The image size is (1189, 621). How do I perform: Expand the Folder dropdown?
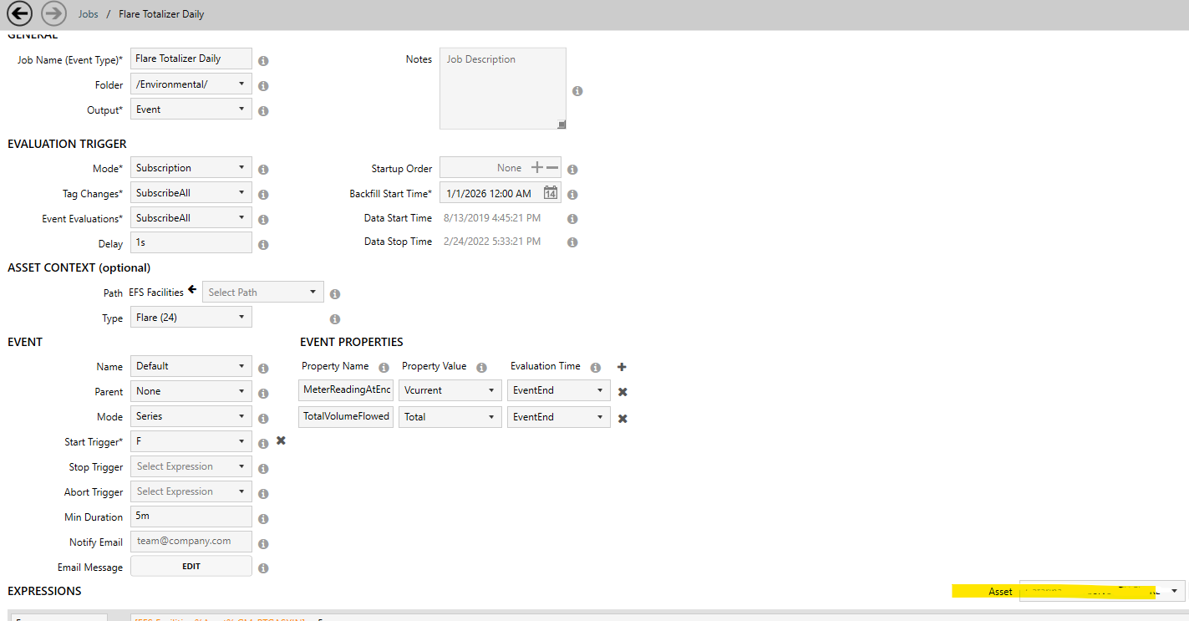[191, 84]
